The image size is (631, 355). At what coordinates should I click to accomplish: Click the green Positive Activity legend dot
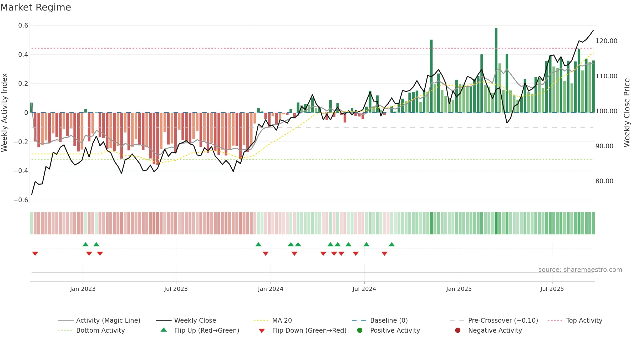[x=360, y=330]
